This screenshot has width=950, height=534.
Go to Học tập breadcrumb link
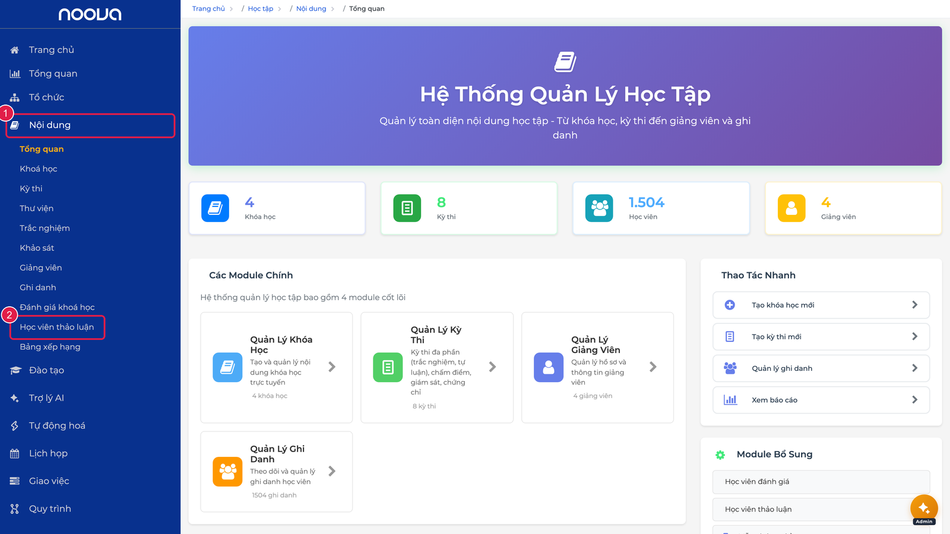coord(261,9)
